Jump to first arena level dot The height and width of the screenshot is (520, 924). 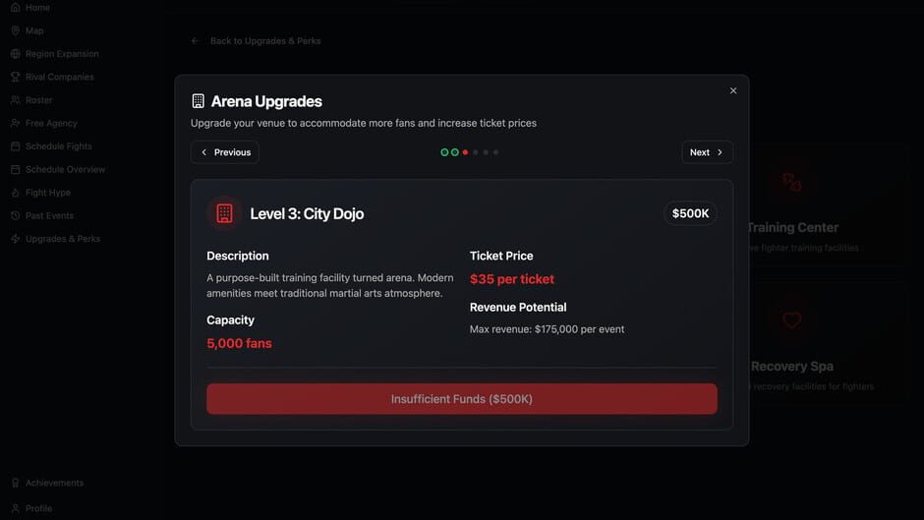444,152
